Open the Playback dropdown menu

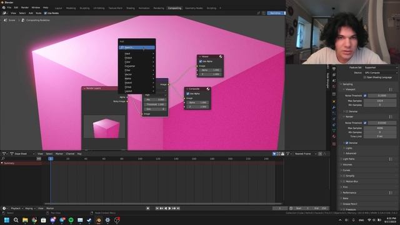[16, 208]
